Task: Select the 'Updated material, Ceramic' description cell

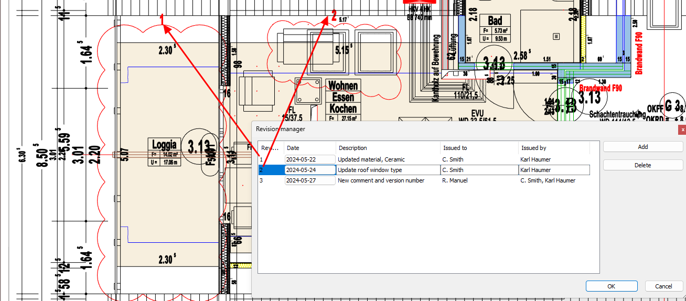Action: pos(371,159)
